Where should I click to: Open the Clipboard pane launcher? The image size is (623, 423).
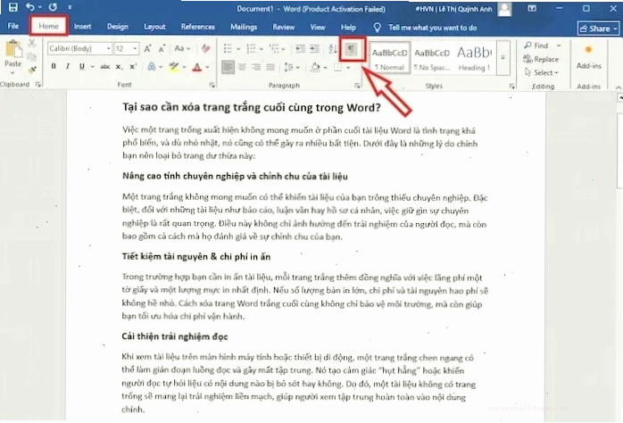pos(38,85)
